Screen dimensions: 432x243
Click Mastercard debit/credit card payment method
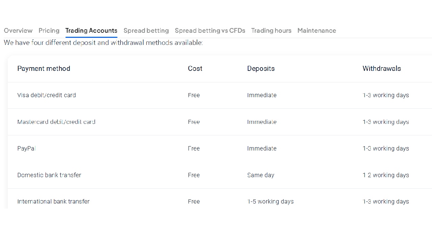coord(56,122)
